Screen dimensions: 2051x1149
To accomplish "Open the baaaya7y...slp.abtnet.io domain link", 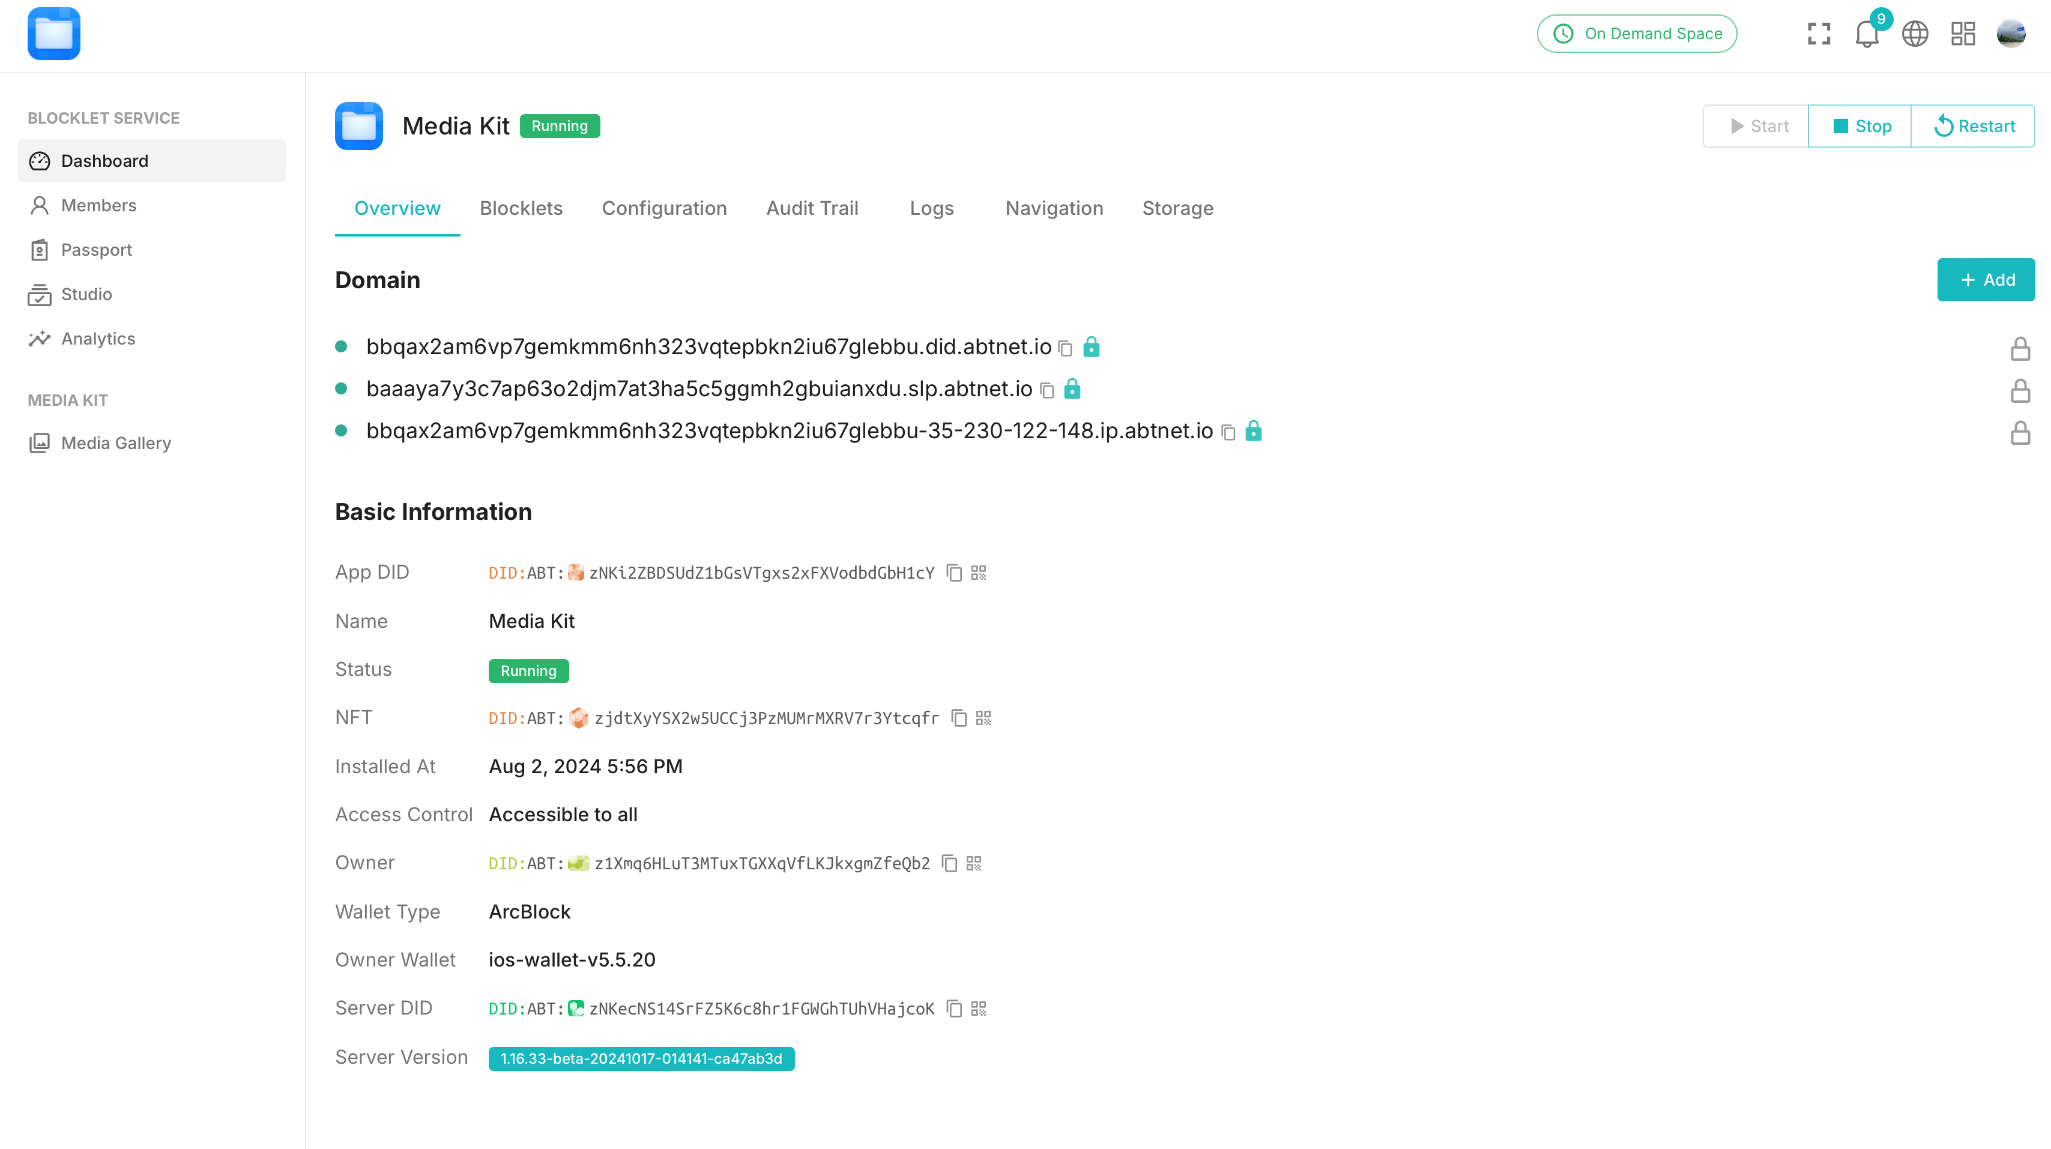I will pos(699,388).
